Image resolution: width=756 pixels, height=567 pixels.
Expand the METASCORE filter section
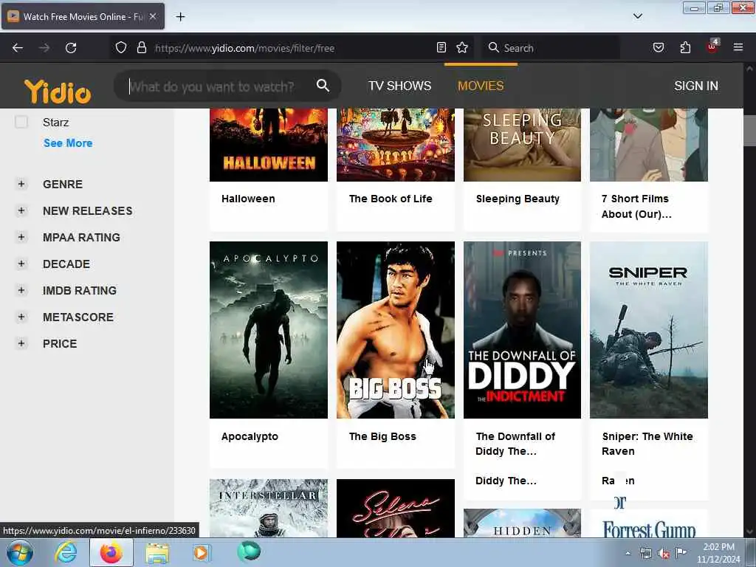coord(21,316)
